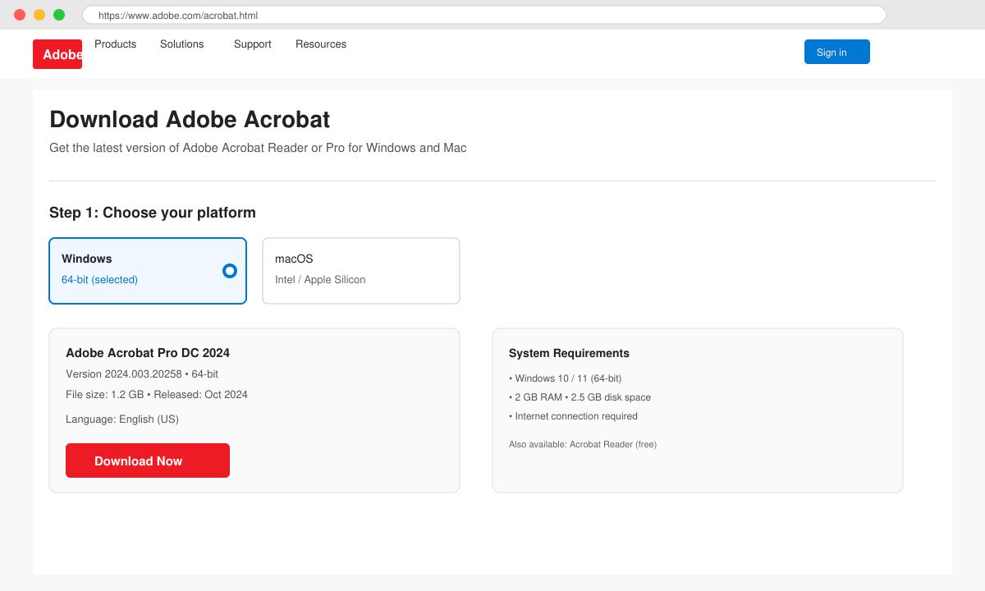Click "Language: English (US)" text
Image resolution: width=985 pixels, height=591 pixels.
click(x=122, y=419)
